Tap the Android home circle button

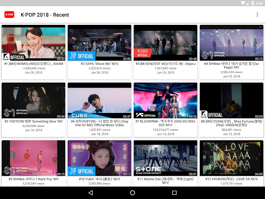132,193
